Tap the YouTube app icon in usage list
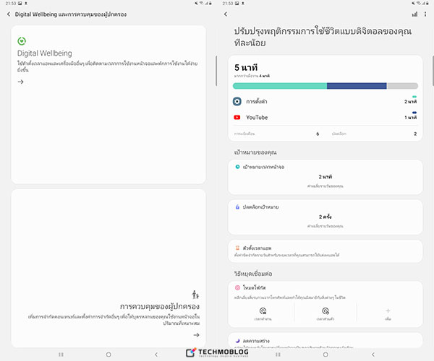Image resolution: width=434 pixels, height=361 pixels. pos(237,117)
